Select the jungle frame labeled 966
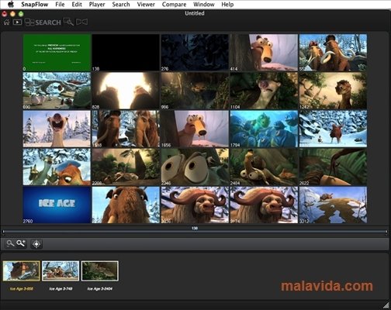Screen dimensions: 391x310 195,91
